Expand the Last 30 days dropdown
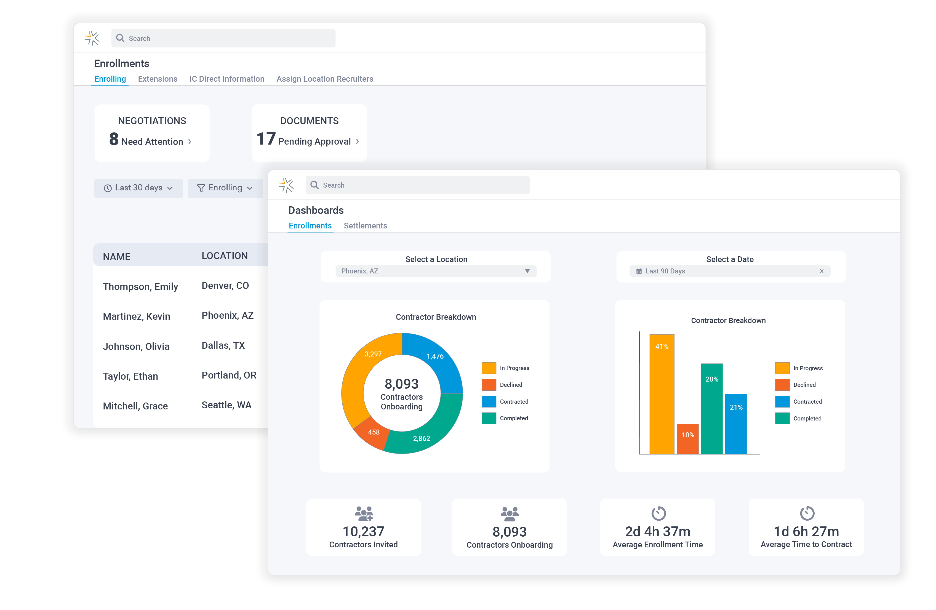This screenshot has height=610, width=936. tap(138, 188)
